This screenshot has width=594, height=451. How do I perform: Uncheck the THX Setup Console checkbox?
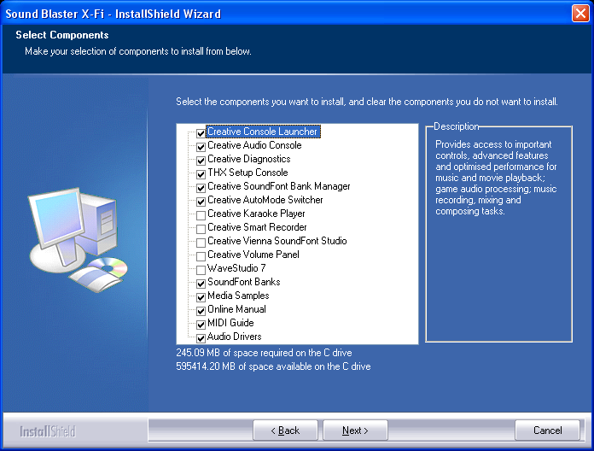(201, 174)
